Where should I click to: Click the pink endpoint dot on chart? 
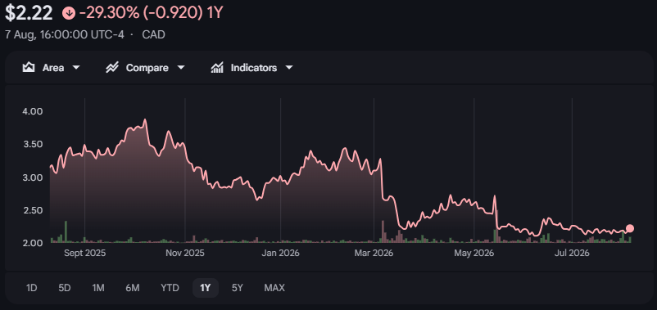[629, 228]
